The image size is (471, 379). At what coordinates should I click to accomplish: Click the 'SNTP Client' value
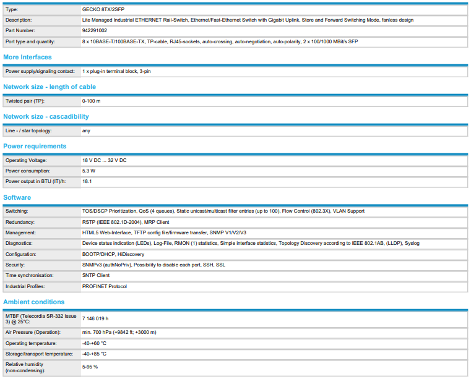pyautogui.click(x=95, y=276)
